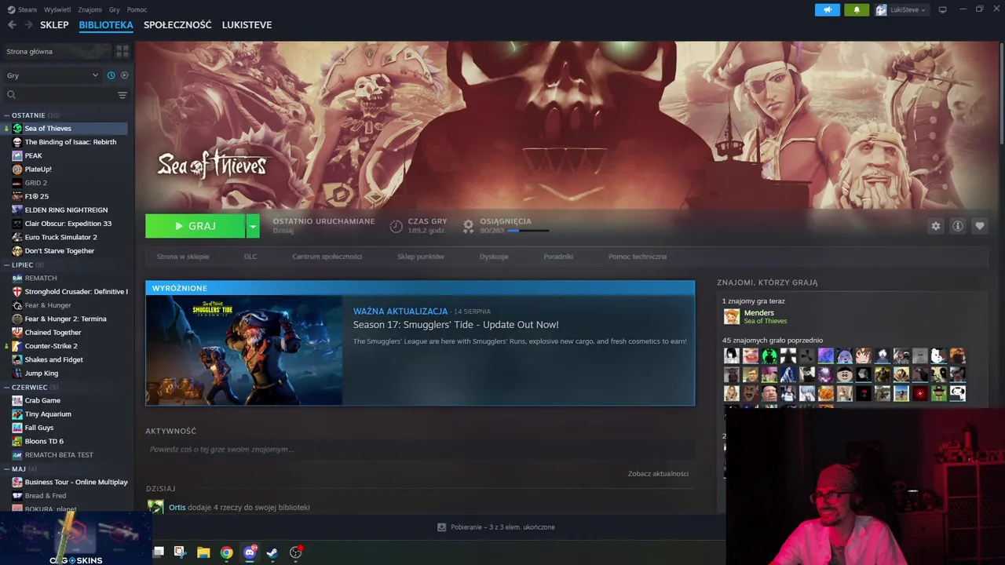
Task: Click the OSIĄGNIĘCIA trophy icon
Action: point(468,226)
